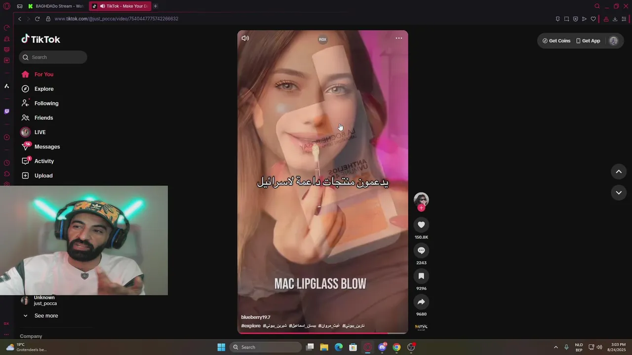Open the creator's avatar beside the video
Image resolution: width=632 pixels, height=355 pixels.
(421, 200)
